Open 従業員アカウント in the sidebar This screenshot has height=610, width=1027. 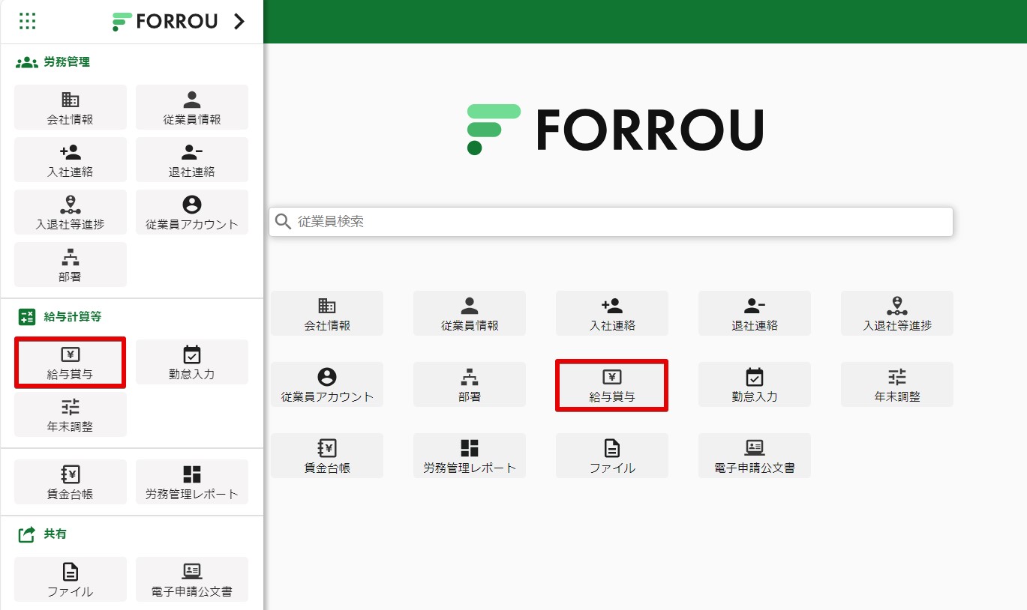point(192,212)
